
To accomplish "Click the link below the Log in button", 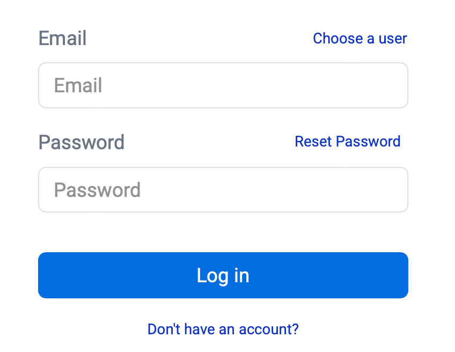I will click(x=223, y=329).
